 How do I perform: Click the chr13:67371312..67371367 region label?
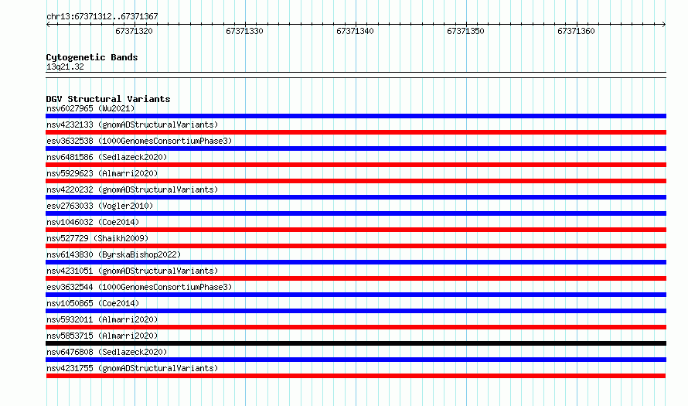point(102,16)
